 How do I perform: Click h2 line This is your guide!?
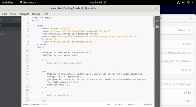(x=60, y=55)
